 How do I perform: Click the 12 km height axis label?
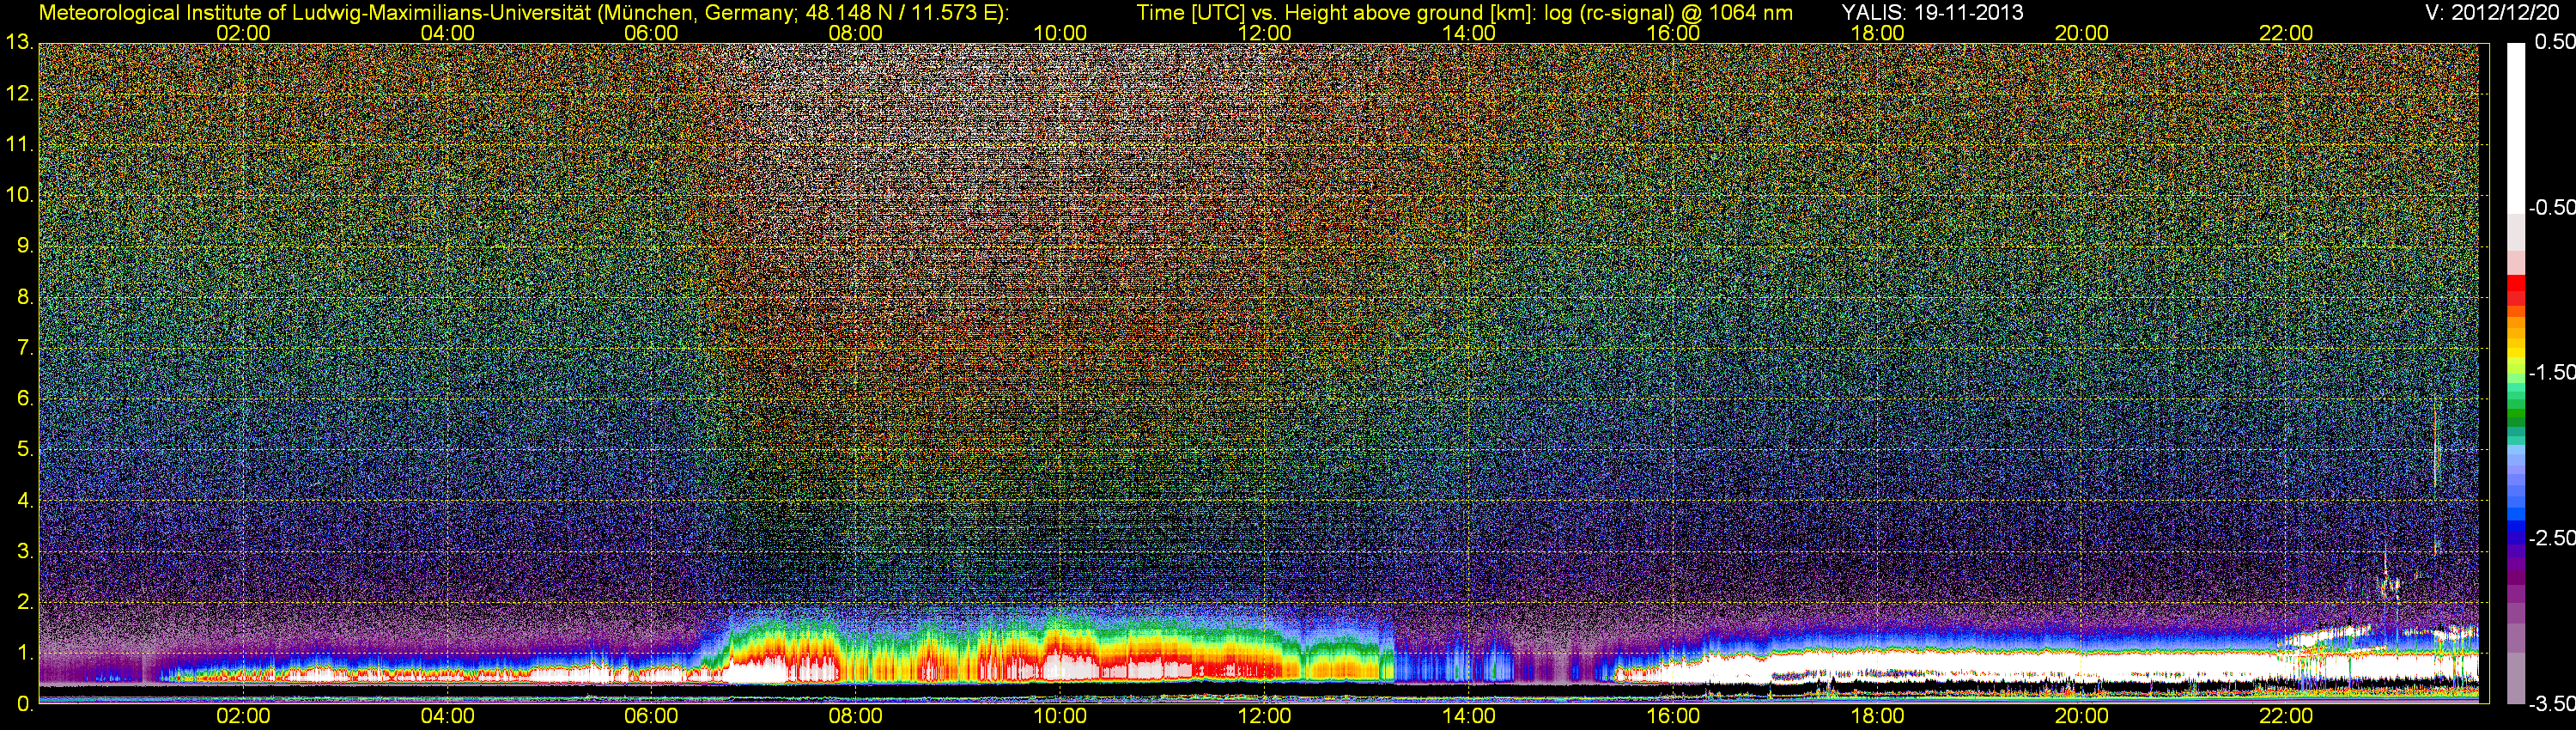click(19, 94)
